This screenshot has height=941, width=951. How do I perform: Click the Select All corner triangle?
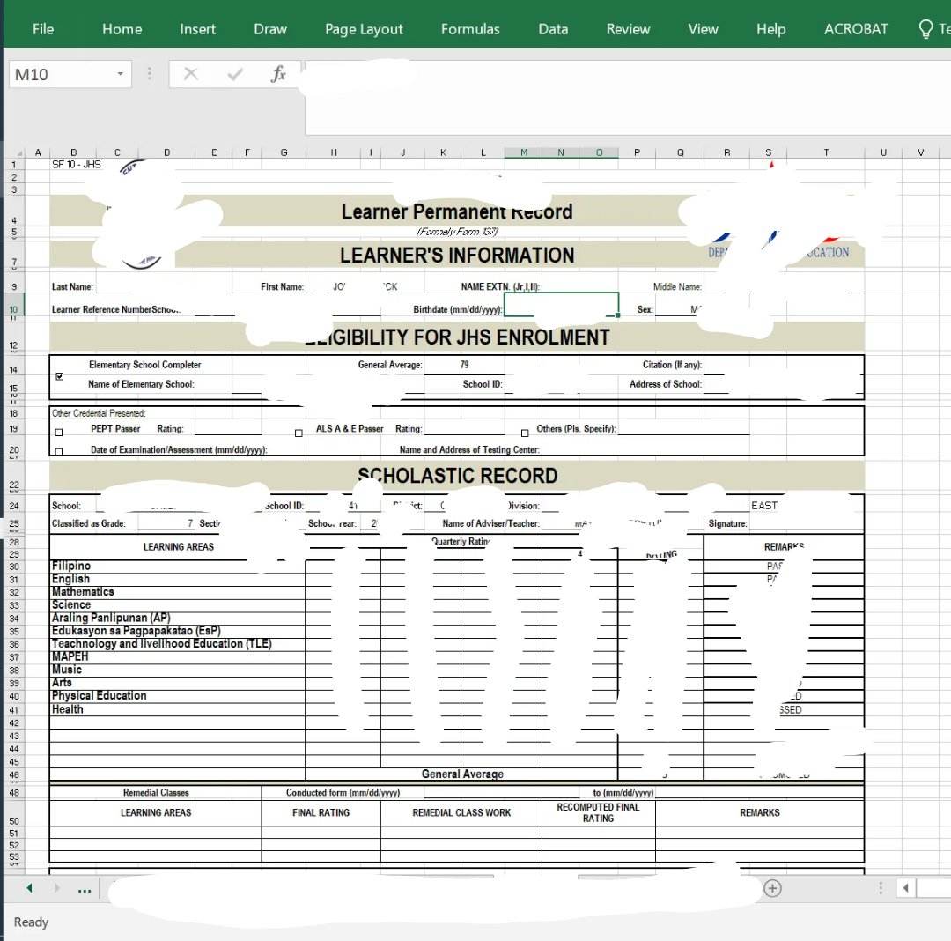(18, 153)
